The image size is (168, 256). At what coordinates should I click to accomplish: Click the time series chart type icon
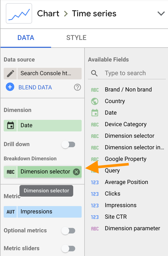19,14
